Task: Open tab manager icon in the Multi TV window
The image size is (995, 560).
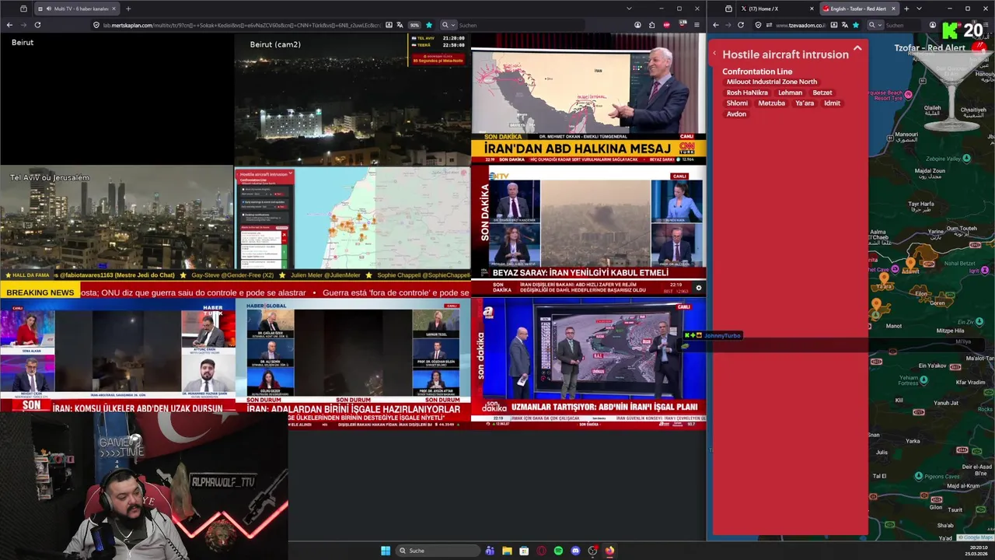Action: point(23,9)
